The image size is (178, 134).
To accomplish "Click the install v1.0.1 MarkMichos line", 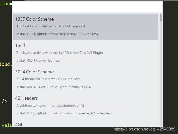I will 57,34.
